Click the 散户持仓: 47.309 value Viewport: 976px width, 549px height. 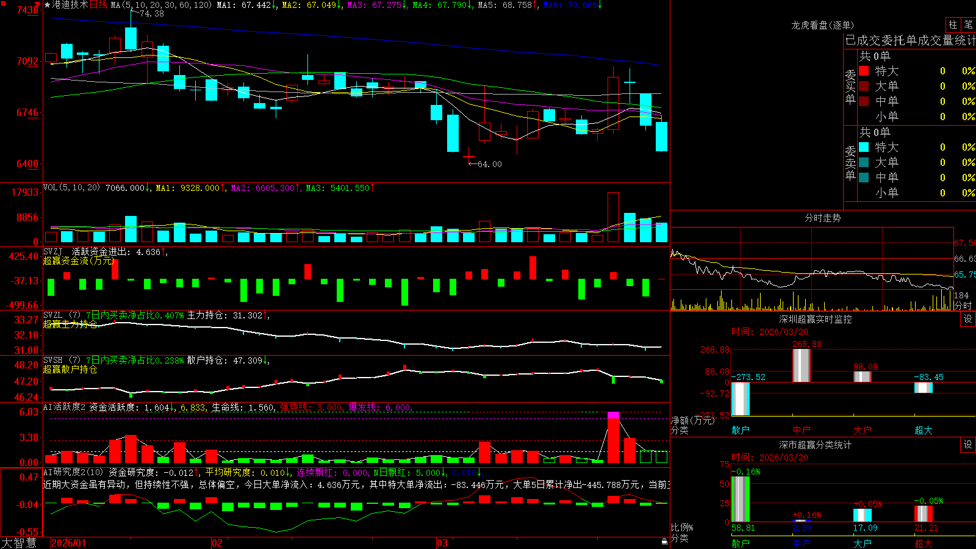pyautogui.click(x=228, y=361)
